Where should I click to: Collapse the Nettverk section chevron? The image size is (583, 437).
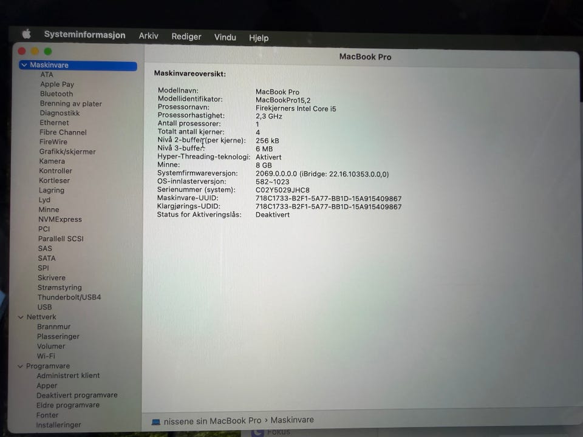(21, 317)
